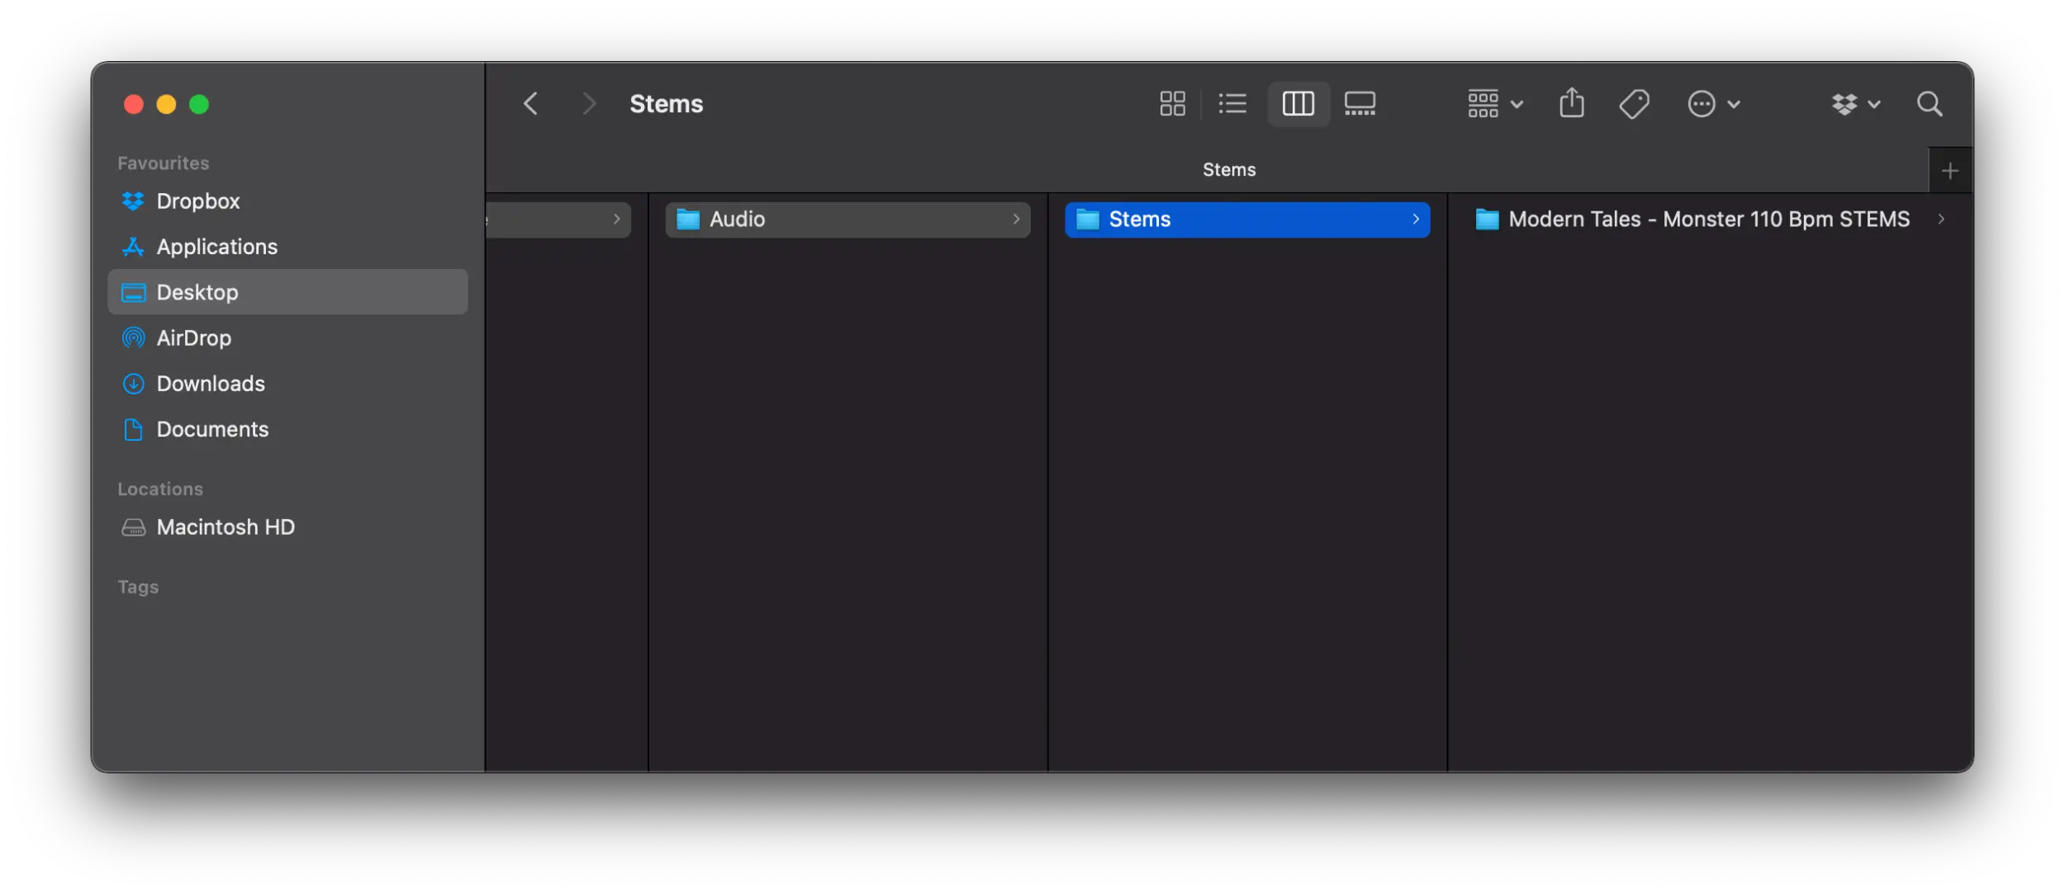The height and width of the screenshot is (893, 2065).
Task: Switch to list view
Action: point(1232,104)
